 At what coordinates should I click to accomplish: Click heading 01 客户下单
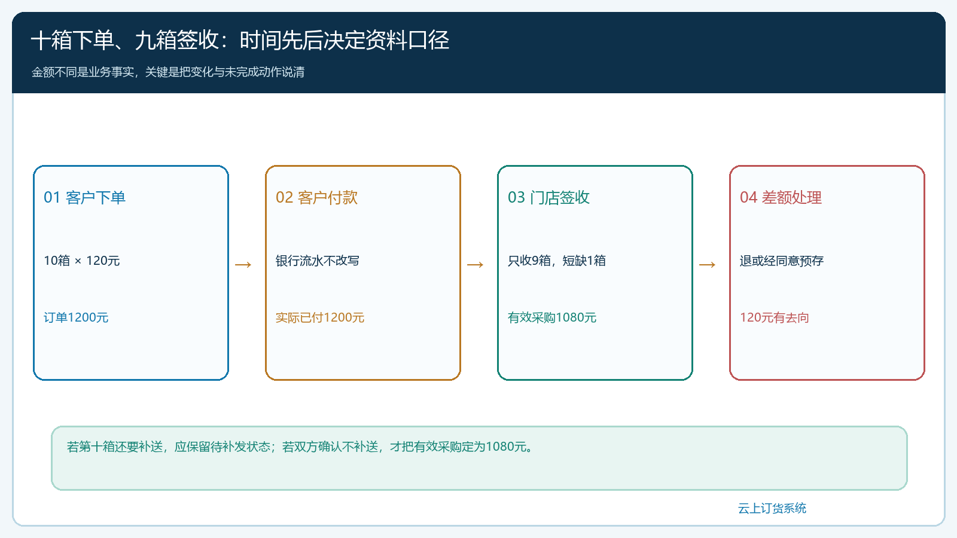pos(84,197)
